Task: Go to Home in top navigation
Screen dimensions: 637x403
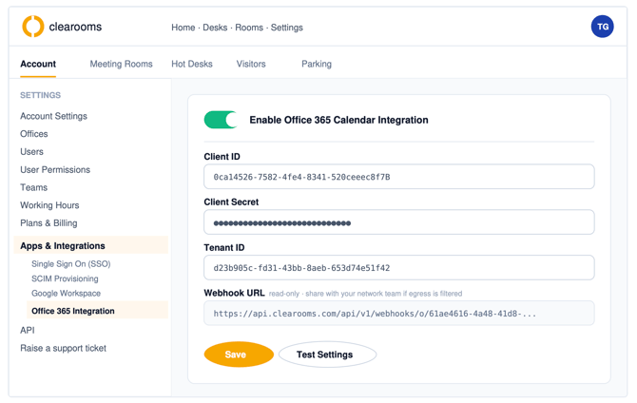Action: 183,28
